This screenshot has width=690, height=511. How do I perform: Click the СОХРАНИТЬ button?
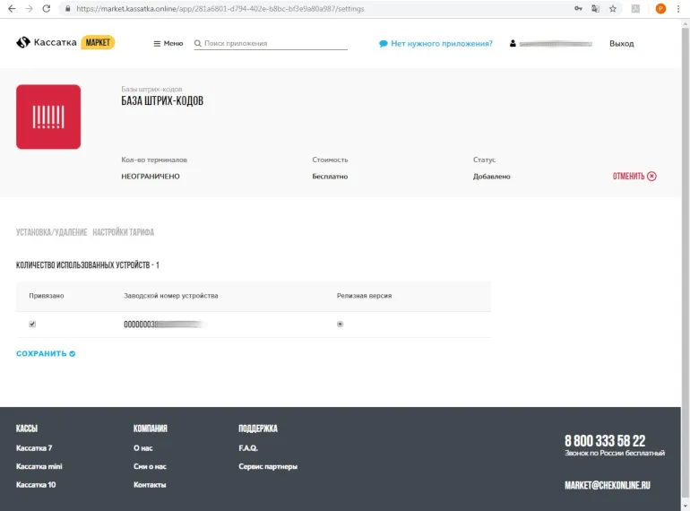pyautogui.click(x=46, y=353)
